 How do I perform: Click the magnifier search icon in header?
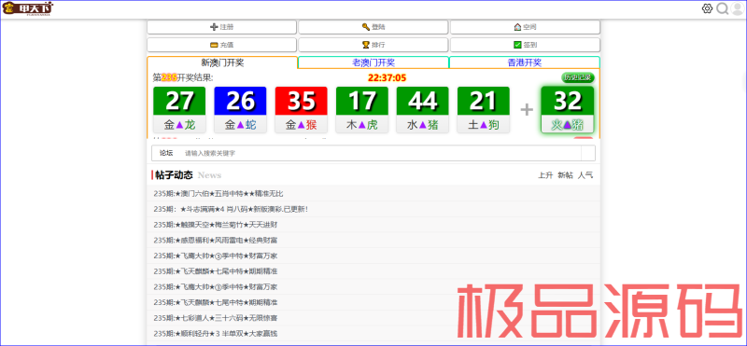723,8
